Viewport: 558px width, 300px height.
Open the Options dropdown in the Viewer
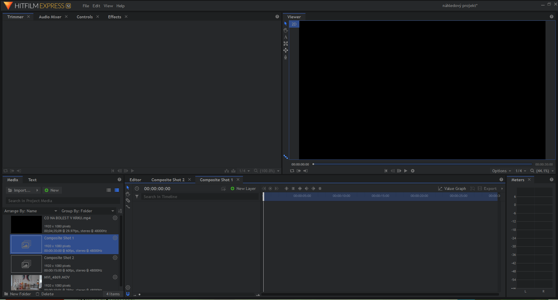[x=501, y=171]
